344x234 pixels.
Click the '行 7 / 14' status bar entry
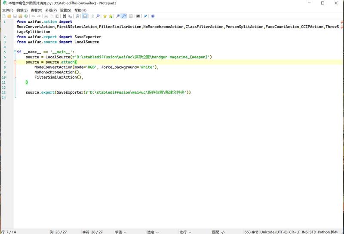tap(9, 232)
